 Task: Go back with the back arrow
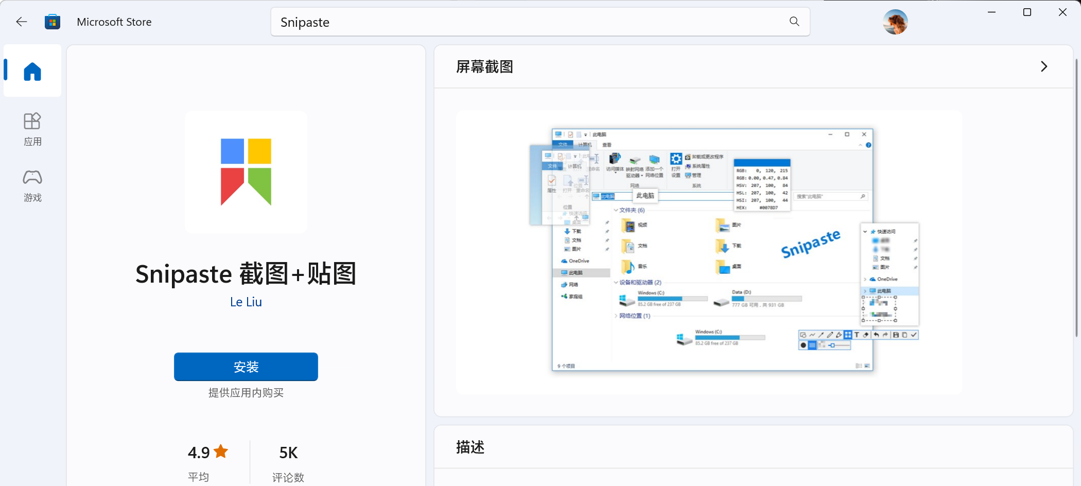coord(21,22)
